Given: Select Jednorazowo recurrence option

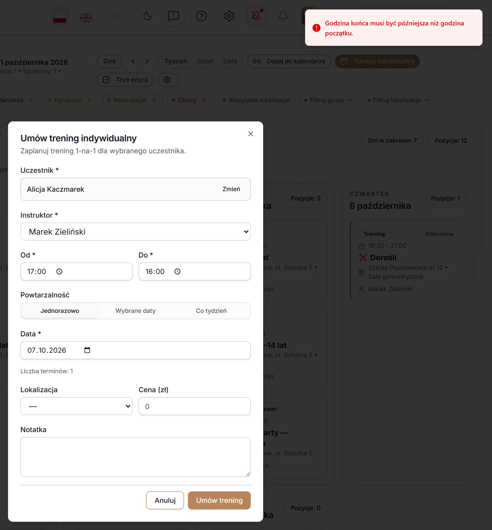Looking at the screenshot, I should pos(60,311).
